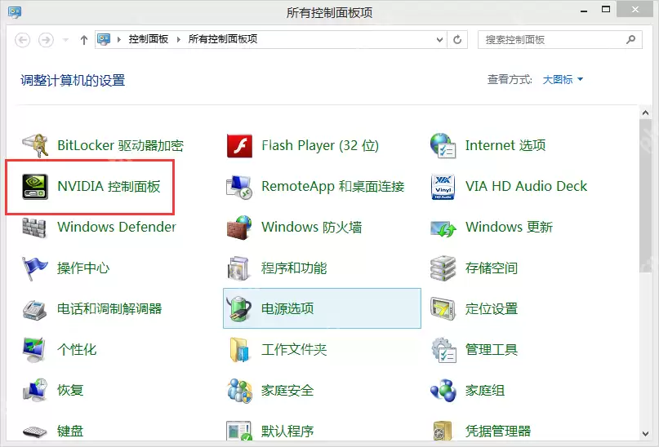Screen dimensions: 659x447
Task: Open the 凭据管理器 link
Action: [x=498, y=431]
